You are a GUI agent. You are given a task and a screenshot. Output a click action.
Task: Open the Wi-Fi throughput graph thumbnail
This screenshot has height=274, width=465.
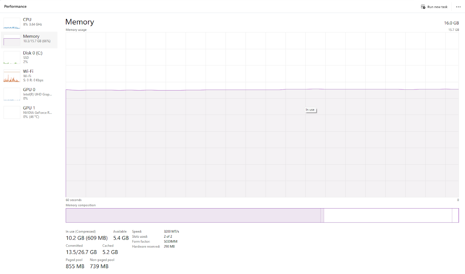coord(12,76)
